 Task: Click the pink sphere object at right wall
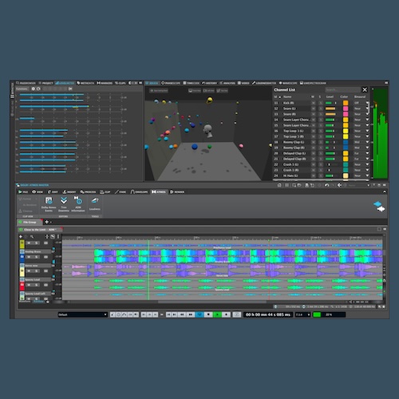click(241, 145)
